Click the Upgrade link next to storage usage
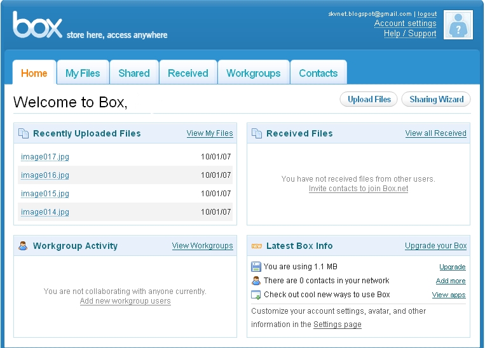 pyautogui.click(x=453, y=267)
